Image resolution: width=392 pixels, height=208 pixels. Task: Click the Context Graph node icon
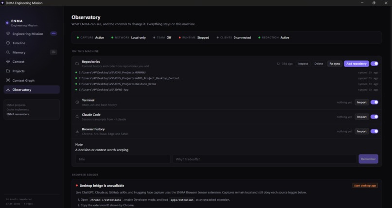(x=8, y=80)
